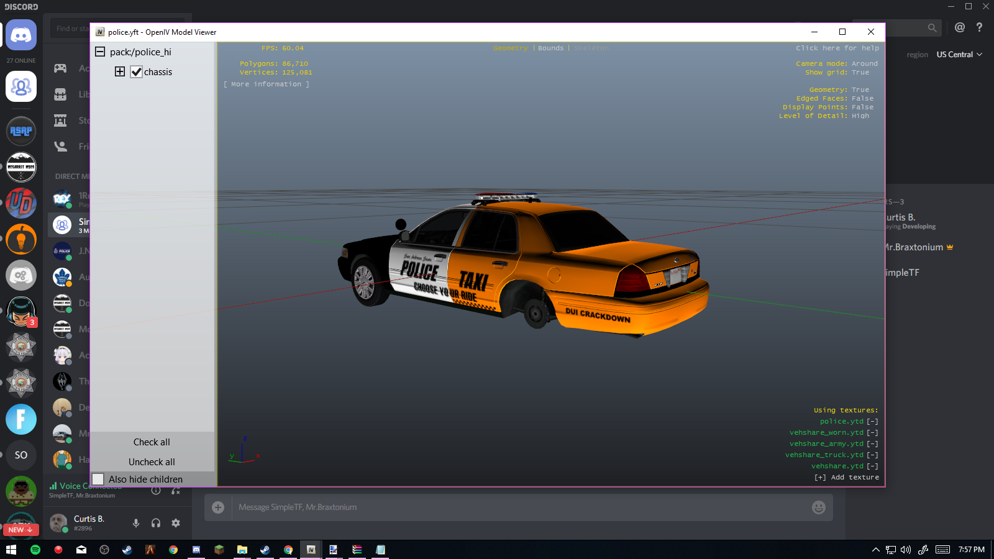Open the More information link

pos(267,84)
